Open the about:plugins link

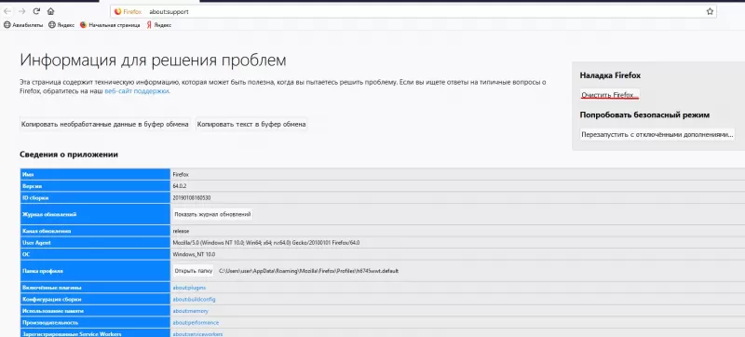tap(189, 288)
